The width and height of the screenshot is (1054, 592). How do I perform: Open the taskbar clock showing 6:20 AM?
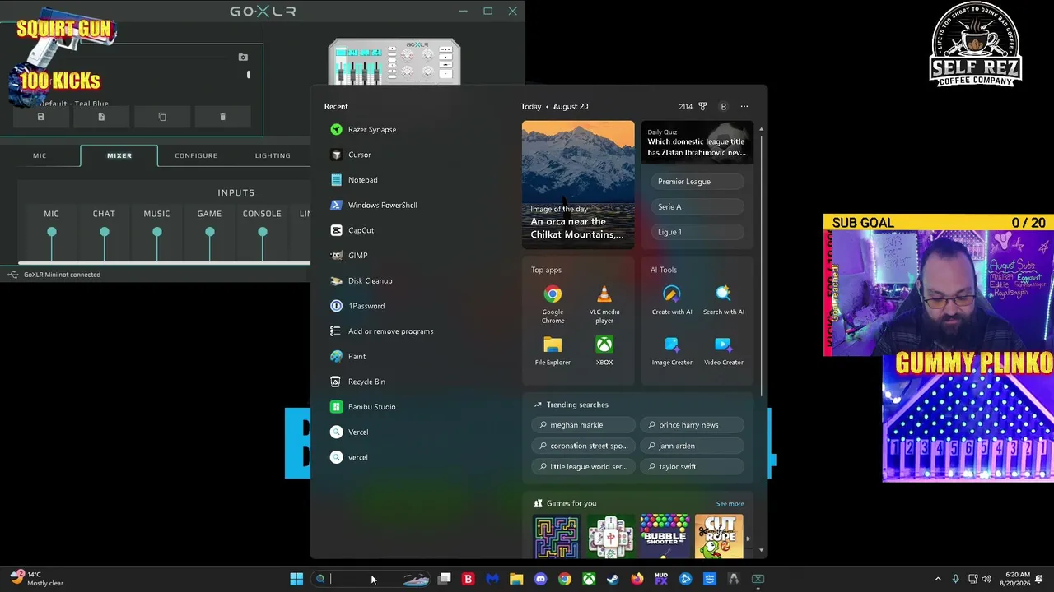[1017, 579]
